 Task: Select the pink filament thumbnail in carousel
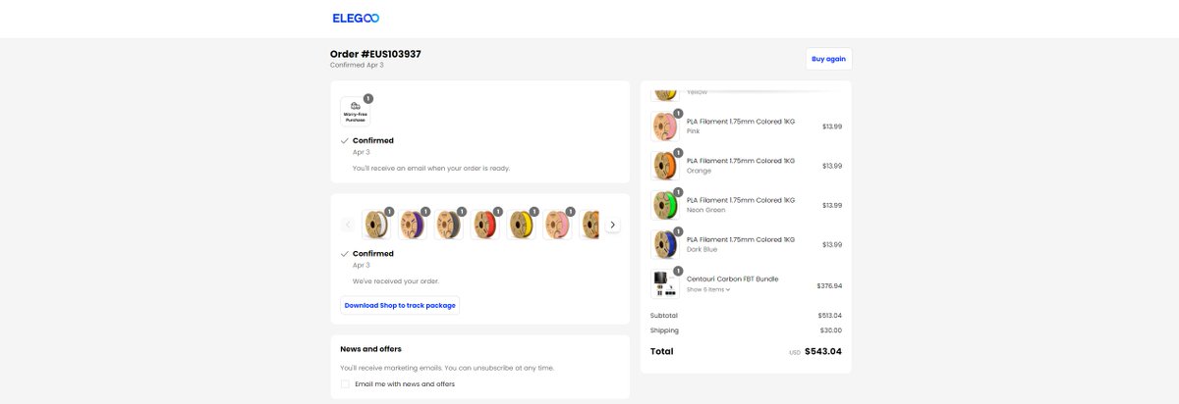pyautogui.click(x=558, y=225)
